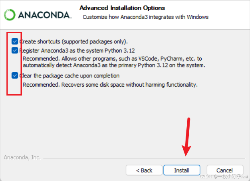Click the Advanced Installation Options heading
This screenshot has width=250, height=181.
point(122,8)
